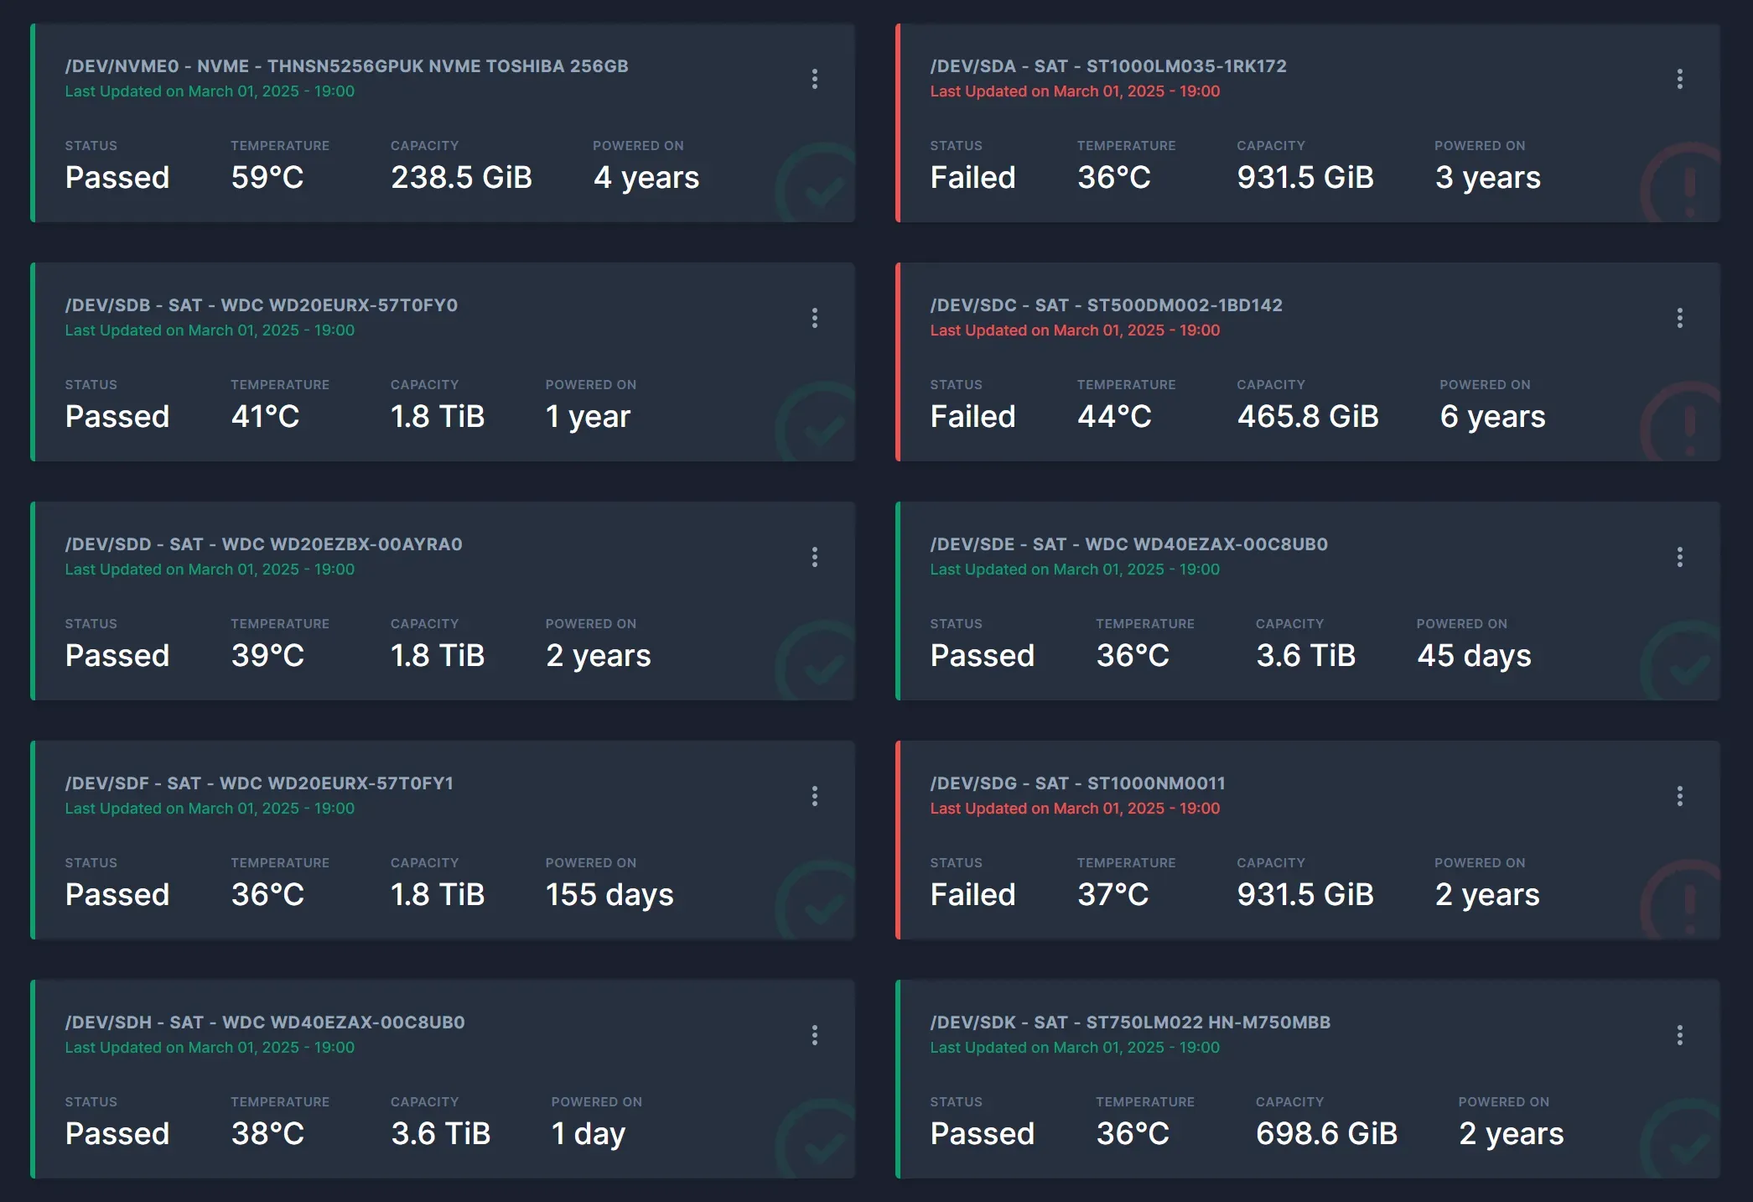
Task: Click the passed status icon on /dev/sdh card
Action: pyautogui.click(x=817, y=1137)
